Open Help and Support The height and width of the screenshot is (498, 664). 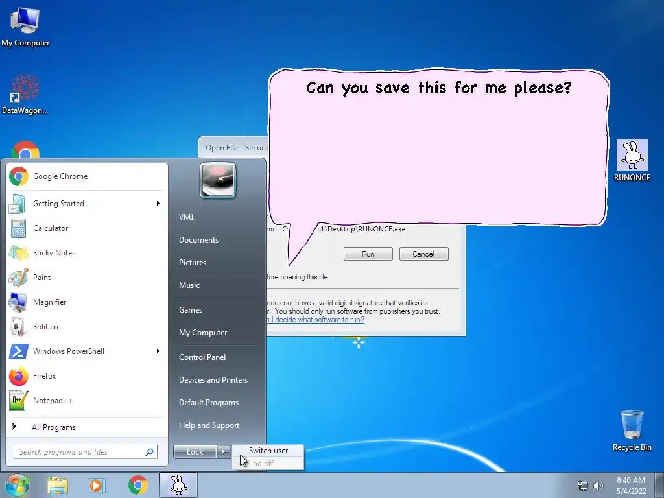[x=209, y=425]
